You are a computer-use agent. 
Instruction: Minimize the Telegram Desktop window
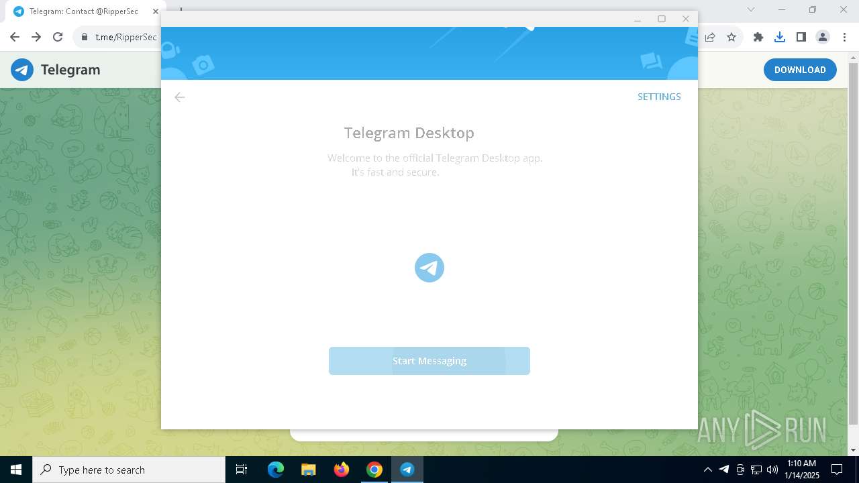coord(638,19)
